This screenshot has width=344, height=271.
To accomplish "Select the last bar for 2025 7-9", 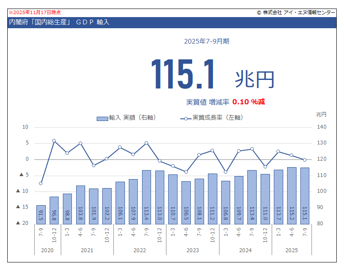I will 305,195.
